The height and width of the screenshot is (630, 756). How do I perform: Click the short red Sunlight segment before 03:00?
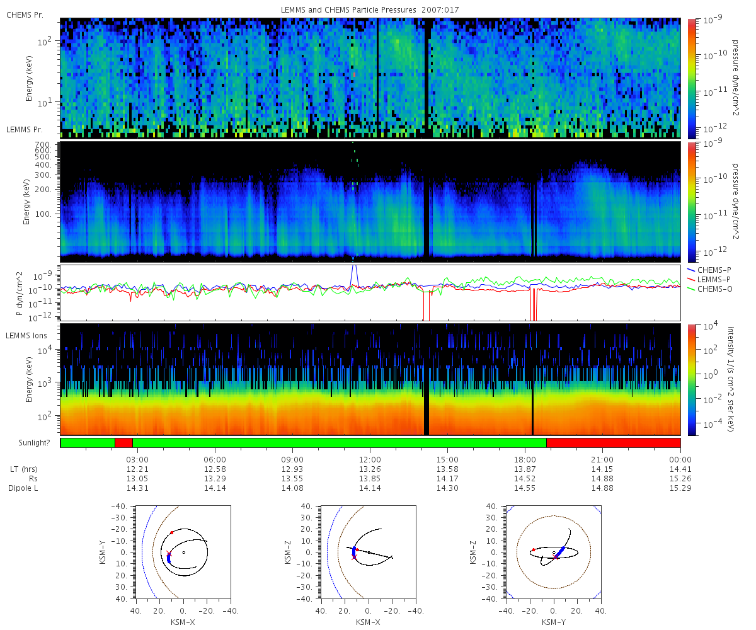tap(123, 443)
